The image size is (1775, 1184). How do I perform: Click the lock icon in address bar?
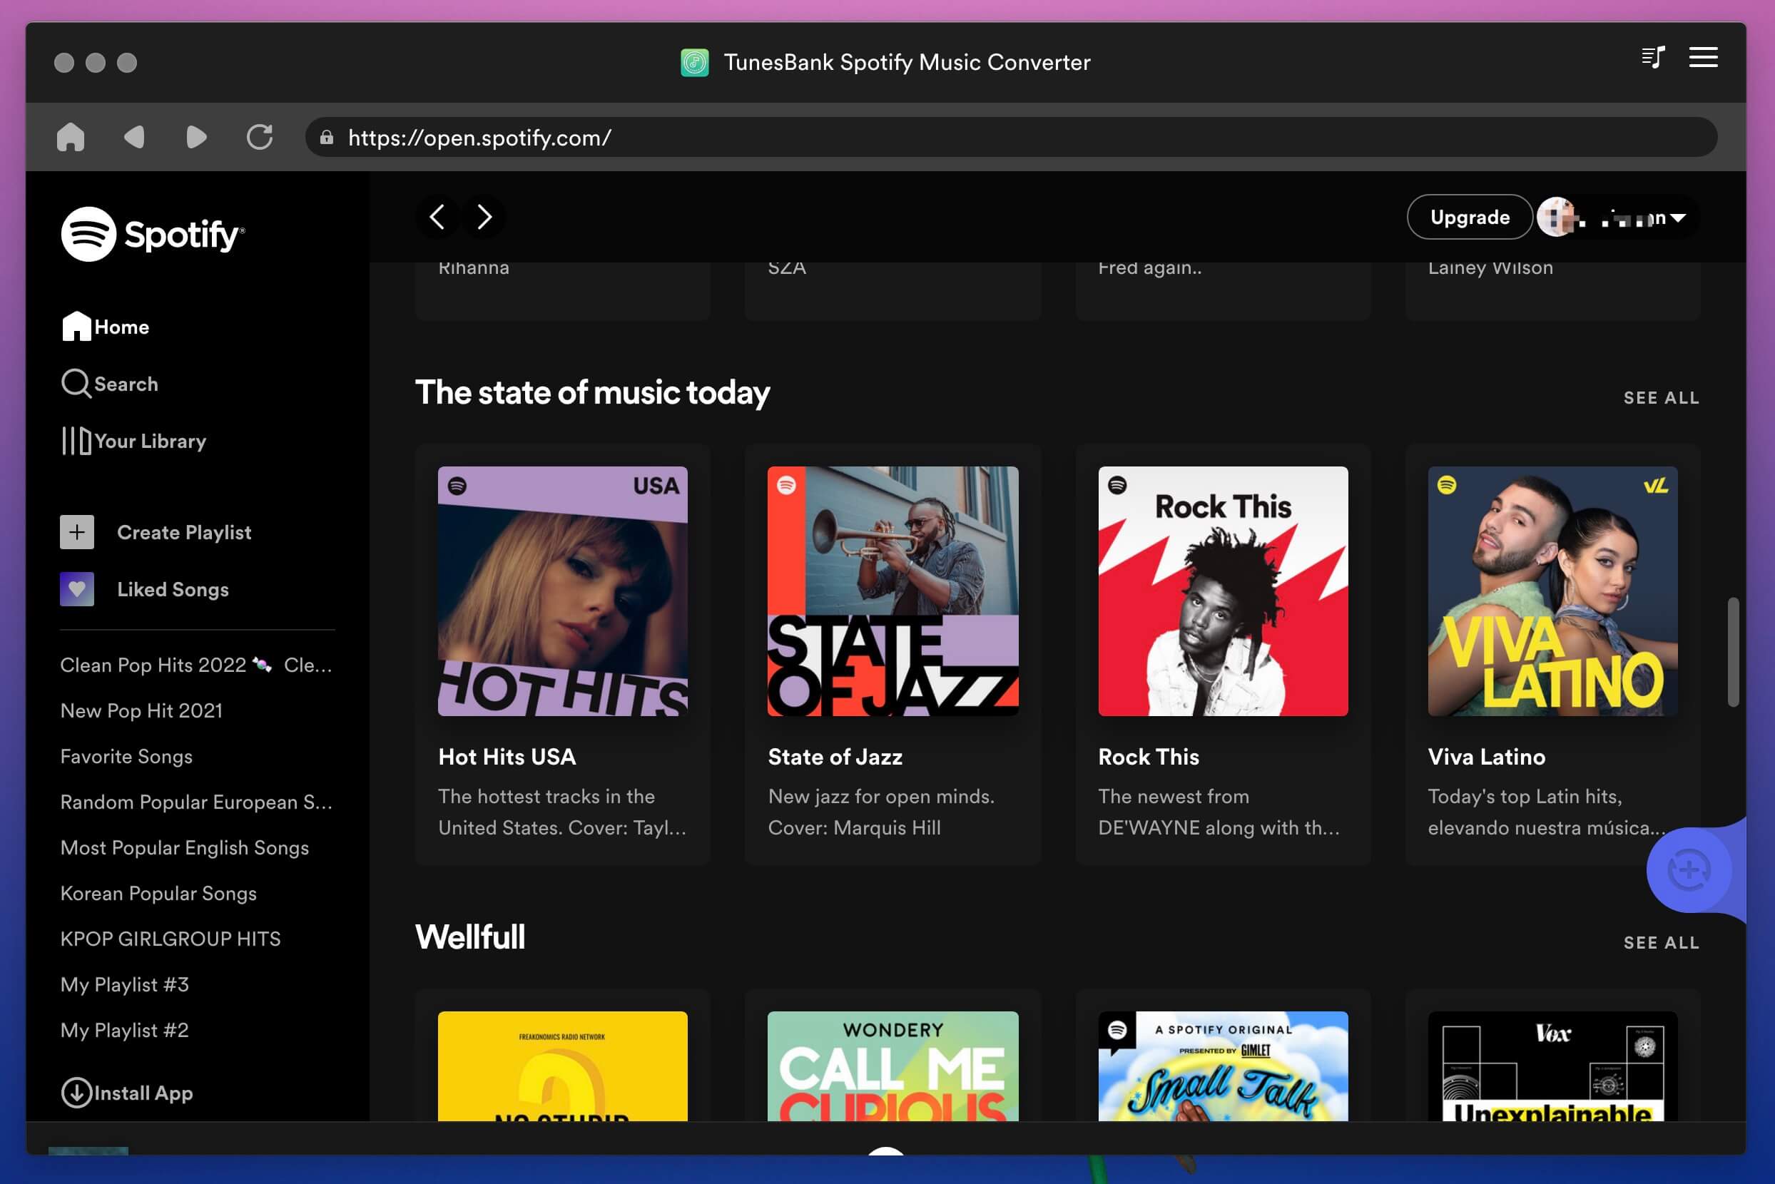click(326, 138)
